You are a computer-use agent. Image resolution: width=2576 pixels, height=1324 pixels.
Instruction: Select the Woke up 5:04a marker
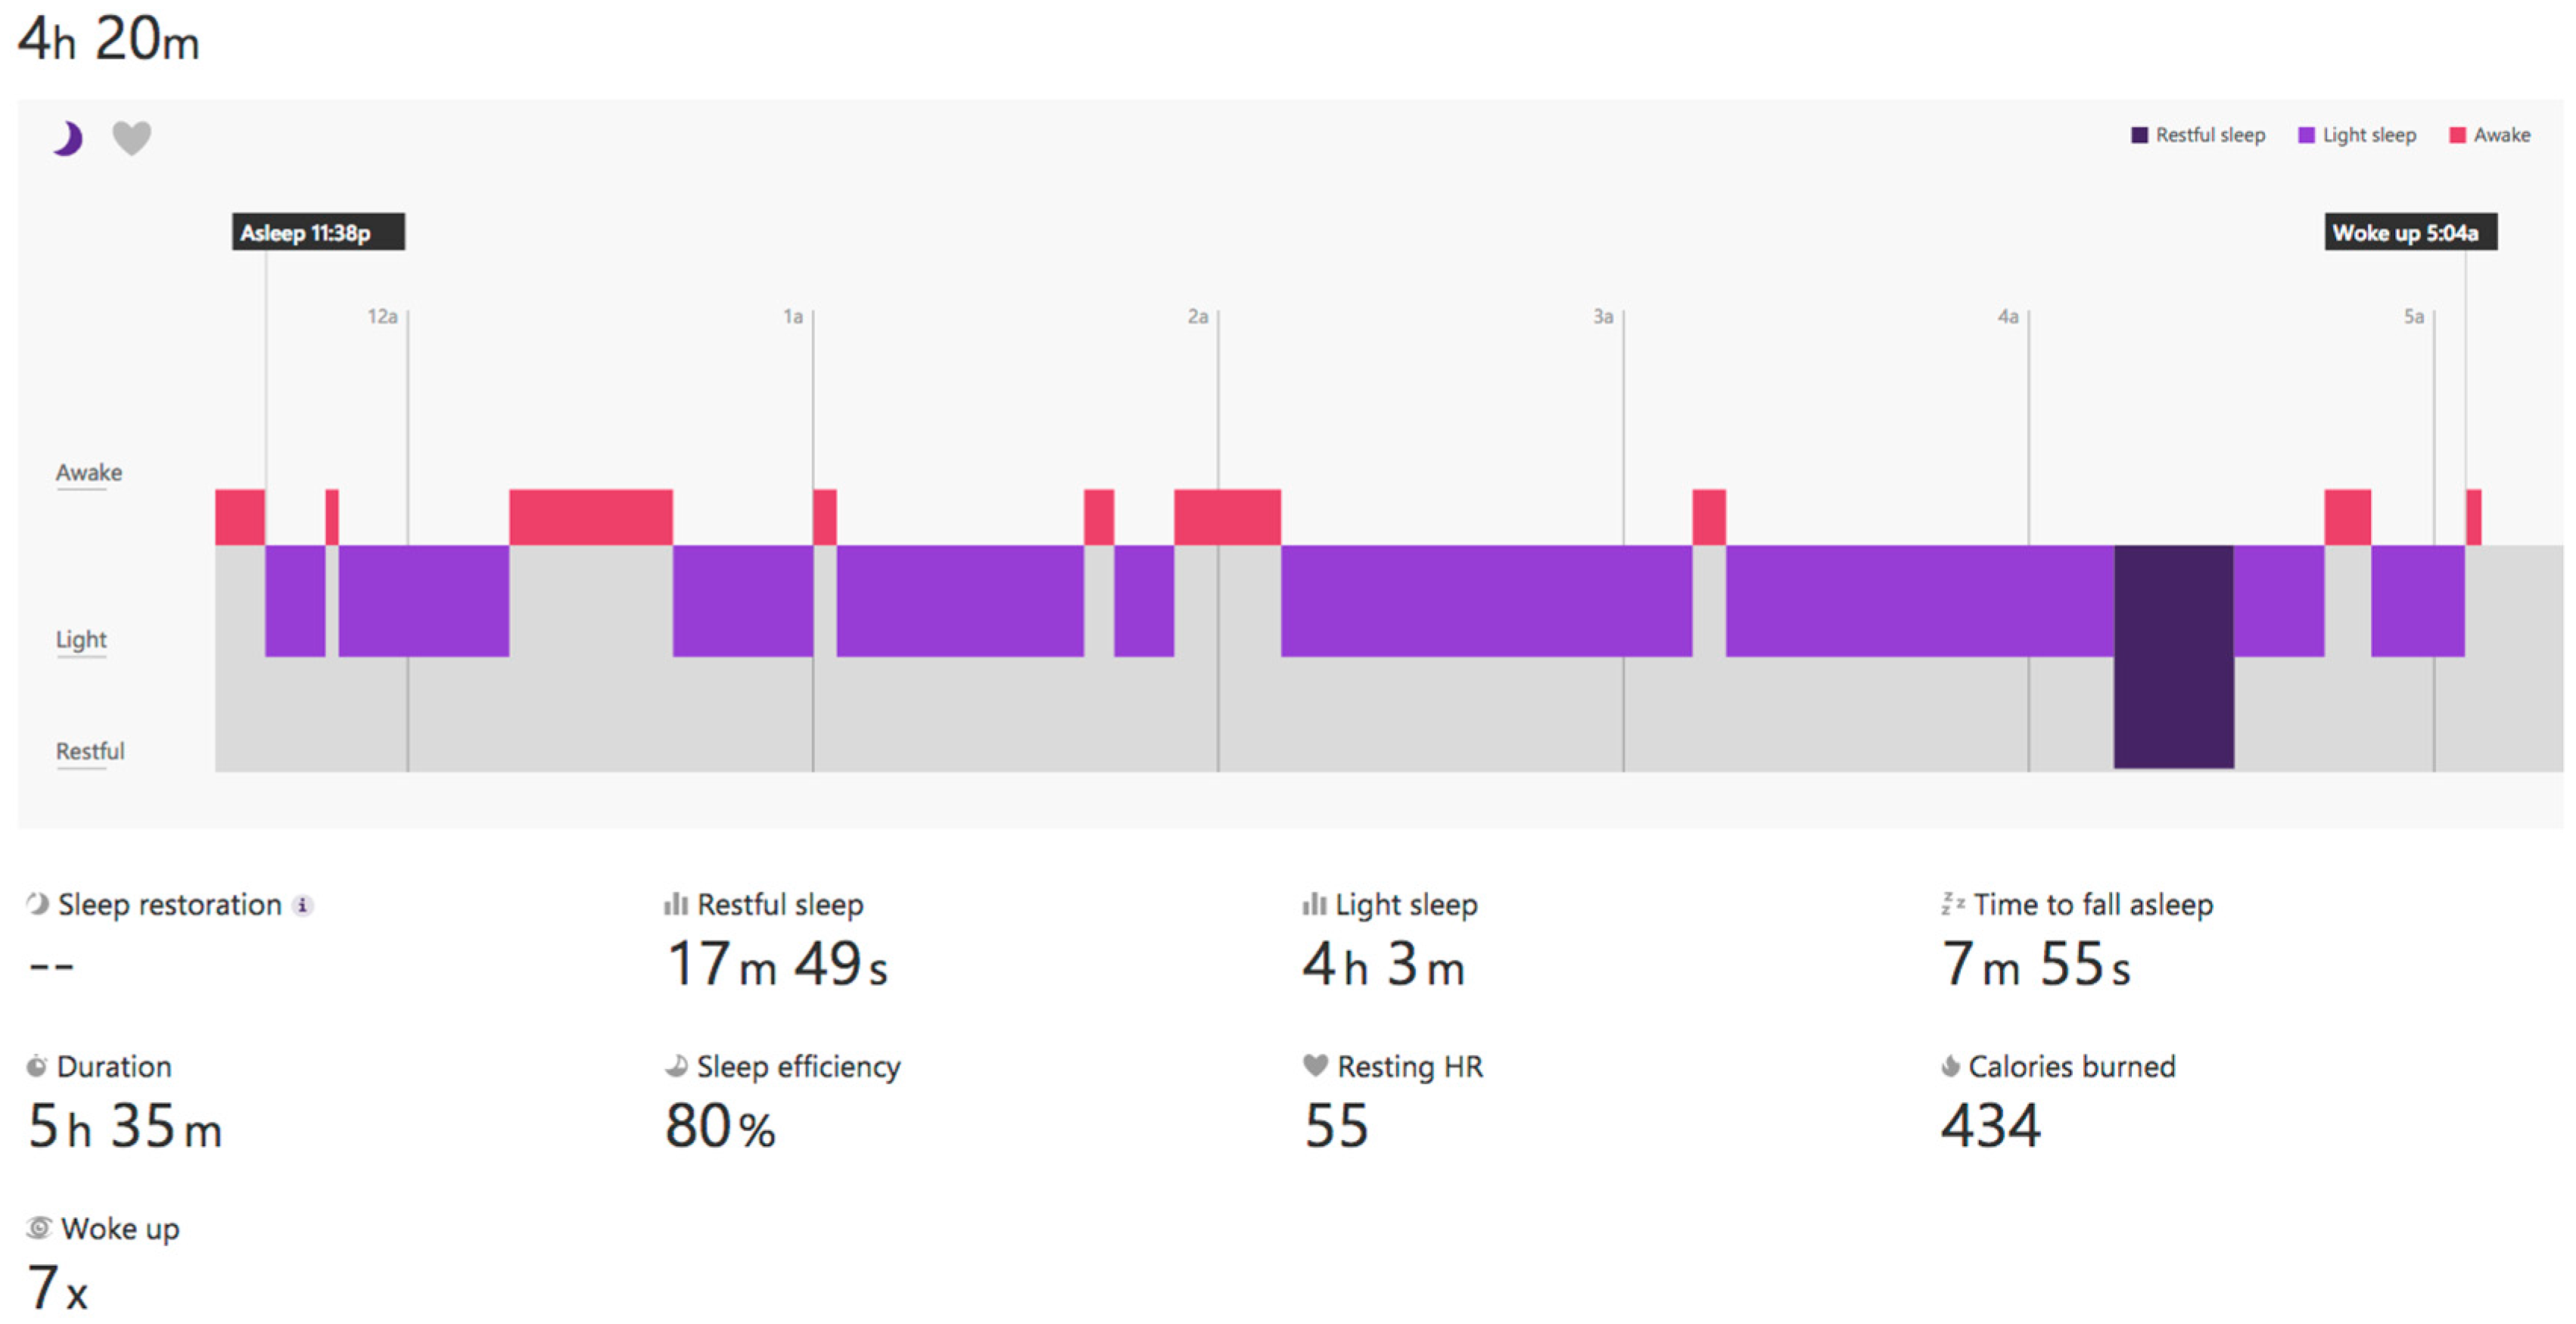(x=2410, y=232)
